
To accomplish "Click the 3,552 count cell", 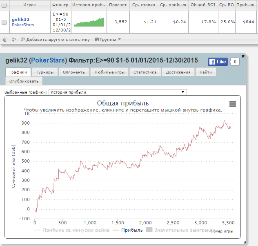I will [118, 22].
